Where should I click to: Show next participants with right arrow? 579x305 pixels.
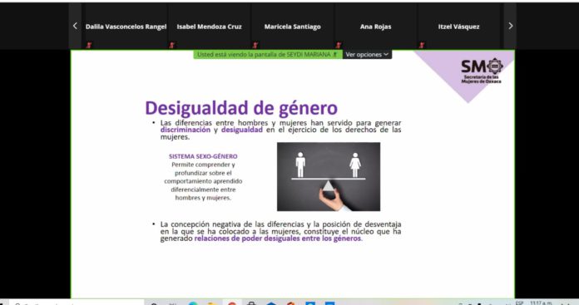(x=510, y=26)
